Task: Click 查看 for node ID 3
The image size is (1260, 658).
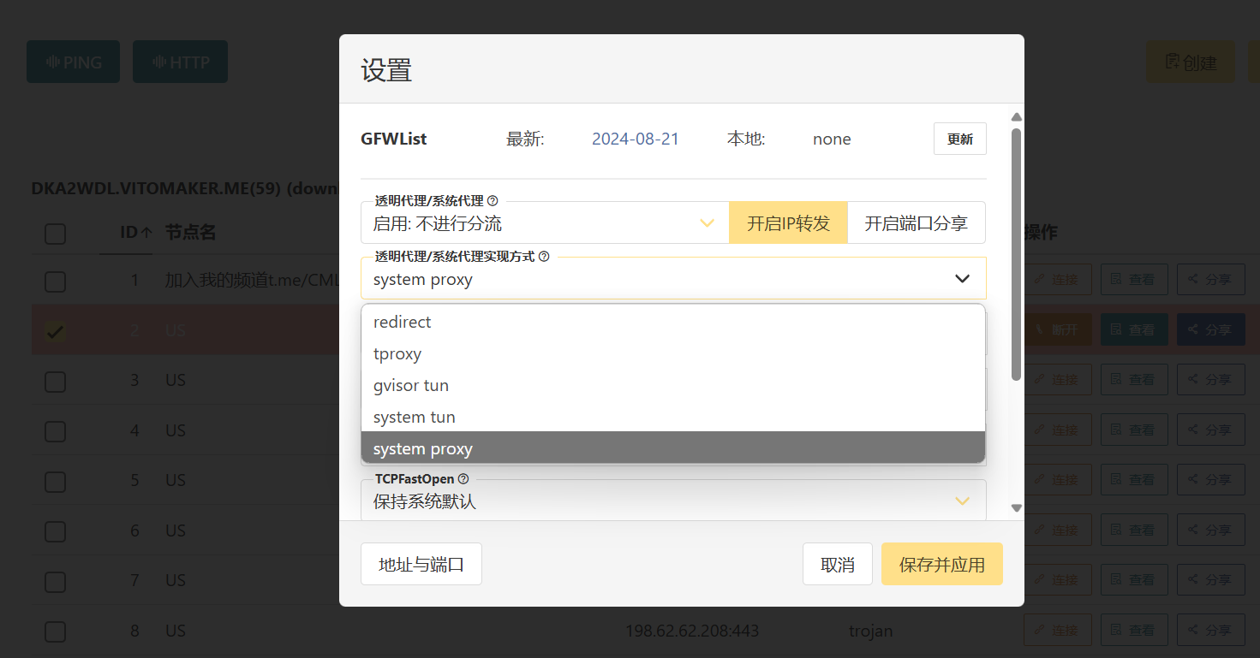Action: [1134, 379]
